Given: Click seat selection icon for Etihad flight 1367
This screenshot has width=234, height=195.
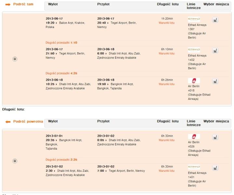Looking at the screenshot, I should [215, 20].
